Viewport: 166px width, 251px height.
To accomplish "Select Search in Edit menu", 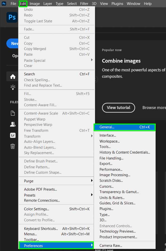I will [56, 74].
